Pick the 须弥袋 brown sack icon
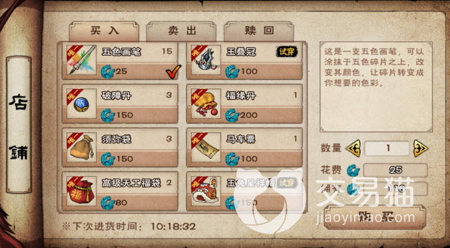This screenshot has width=450, height=248. [82, 148]
